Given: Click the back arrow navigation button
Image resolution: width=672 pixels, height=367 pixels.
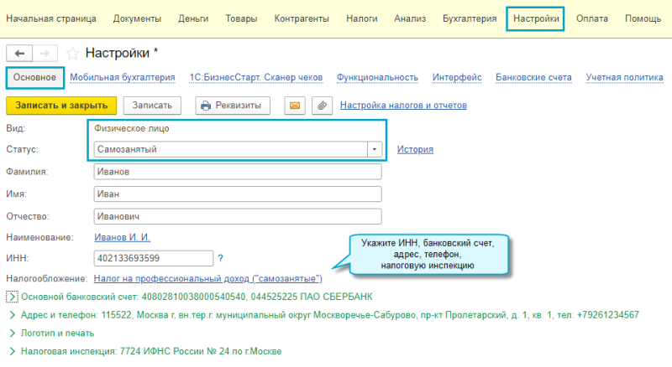Looking at the screenshot, I should coord(19,54).
